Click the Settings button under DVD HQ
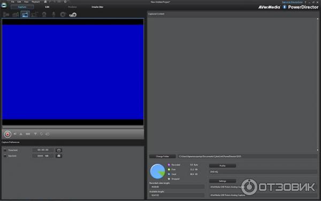321x201 pixels. [x=223, y=181]
